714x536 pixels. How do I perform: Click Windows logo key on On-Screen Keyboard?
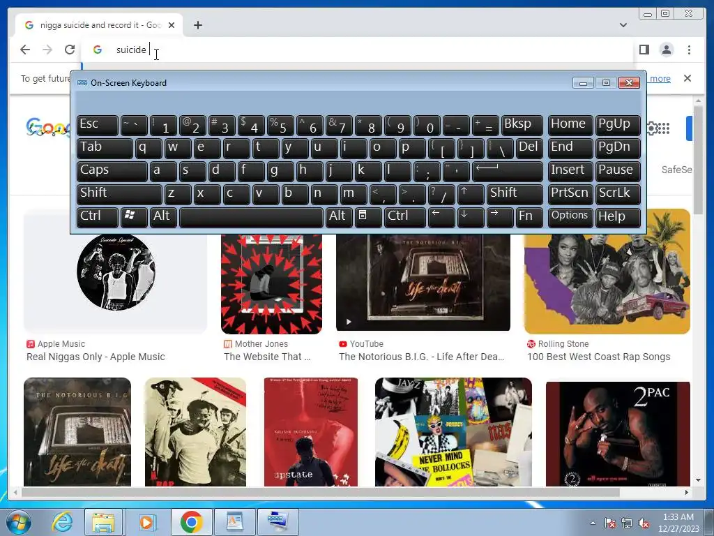134,217
